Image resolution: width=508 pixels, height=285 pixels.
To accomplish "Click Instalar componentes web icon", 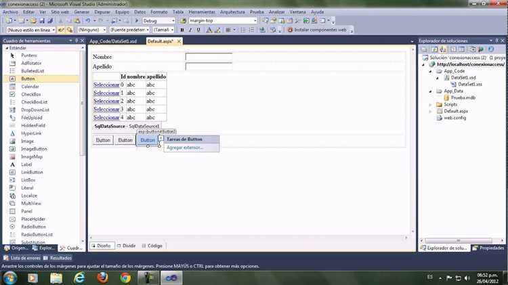I will (x=290, y=30).
